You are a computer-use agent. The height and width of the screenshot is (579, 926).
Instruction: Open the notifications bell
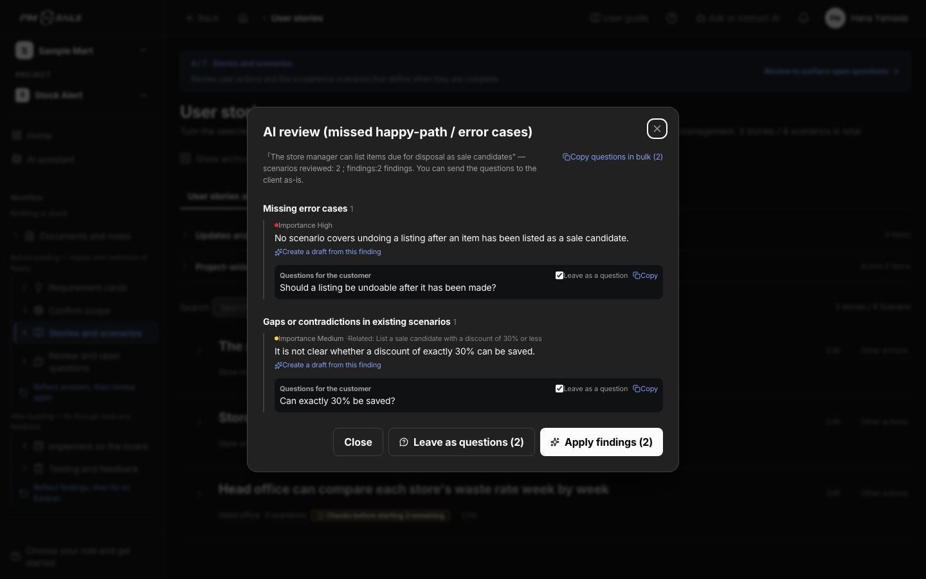804,18
